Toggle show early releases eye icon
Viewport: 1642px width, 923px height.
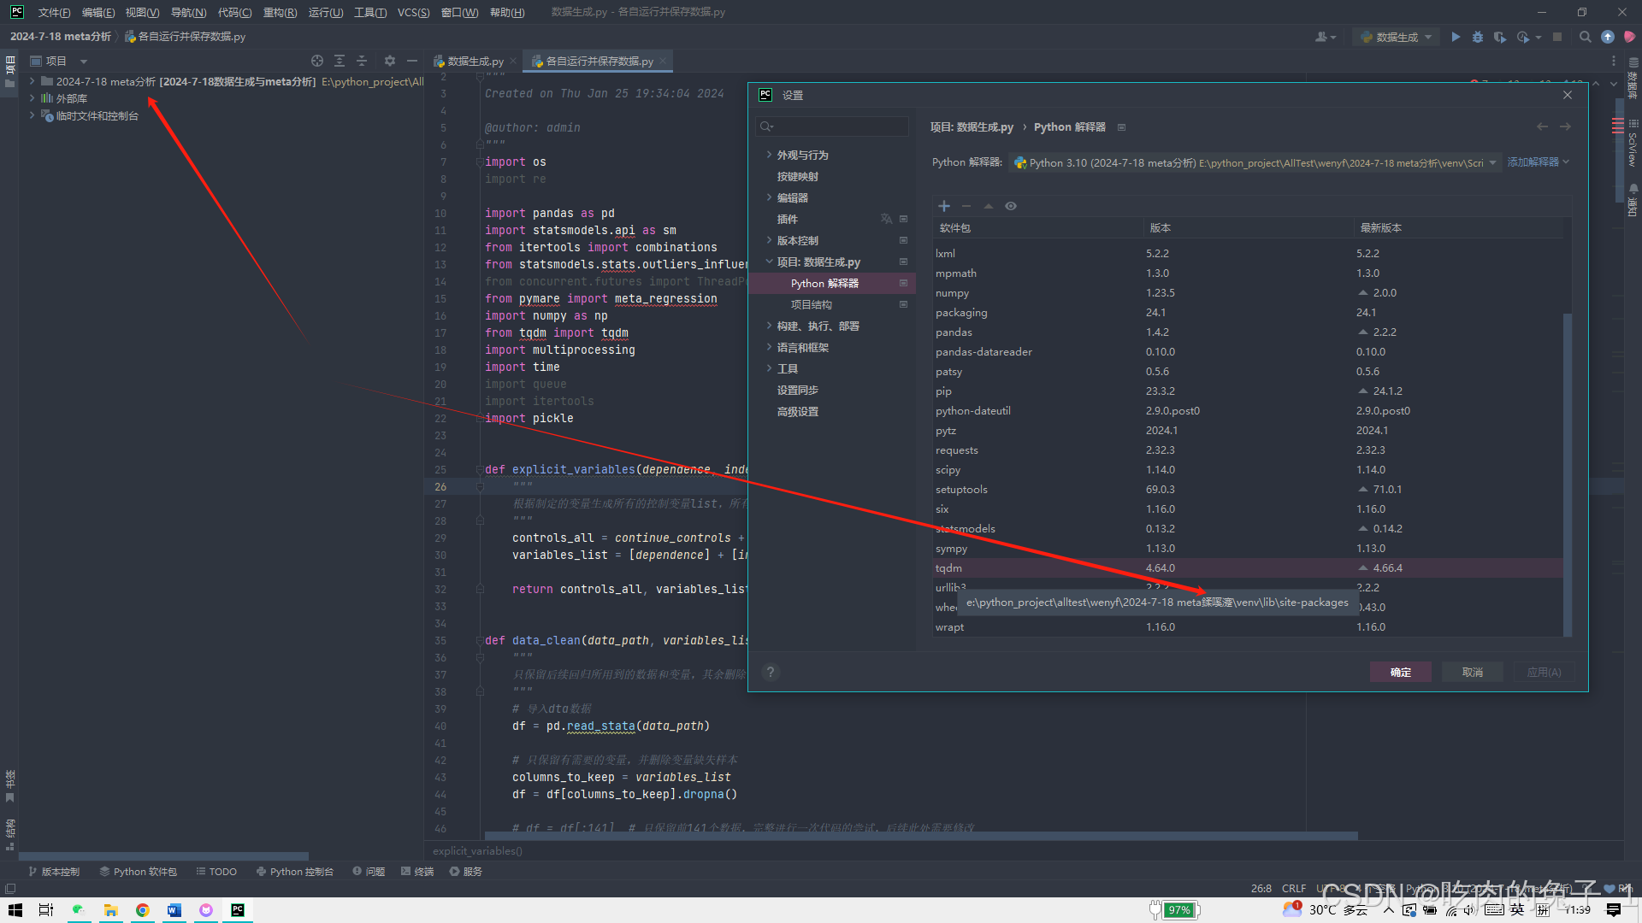coord(1011,206)
